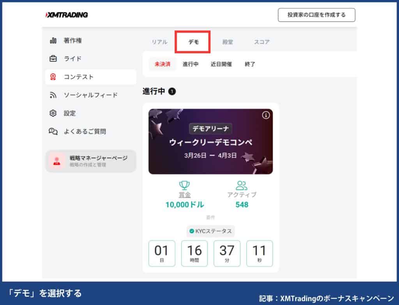Open ソーシャルフィード in the sidebar
Image resolution: width=399 pixels, height=305 pixels.
pyautogui.click(x=90, y=95)
